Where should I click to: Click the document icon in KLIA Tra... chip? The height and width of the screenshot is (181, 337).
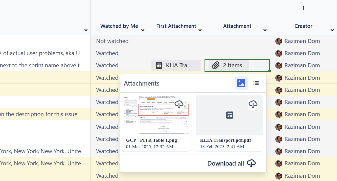(x=159, y=66)
